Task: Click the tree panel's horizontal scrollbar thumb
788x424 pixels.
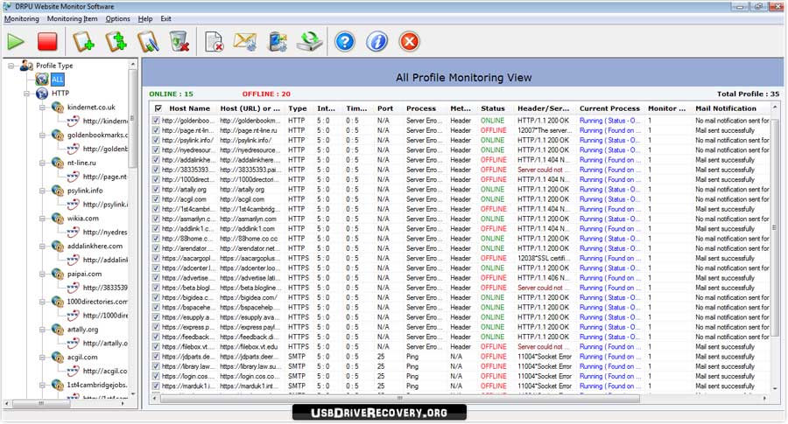Action: (41, 403)
